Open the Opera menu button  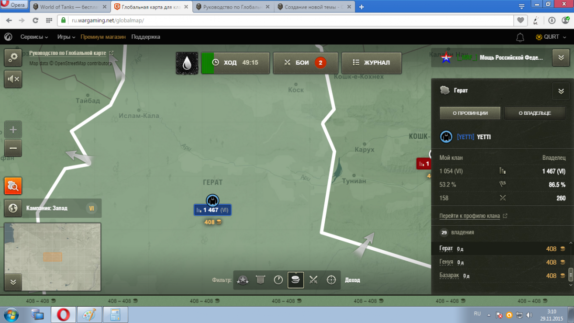pyautogui.click(x=14, y=5)
